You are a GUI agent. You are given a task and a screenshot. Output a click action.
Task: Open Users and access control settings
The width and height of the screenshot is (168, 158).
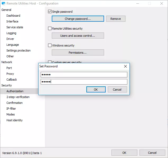78,36
